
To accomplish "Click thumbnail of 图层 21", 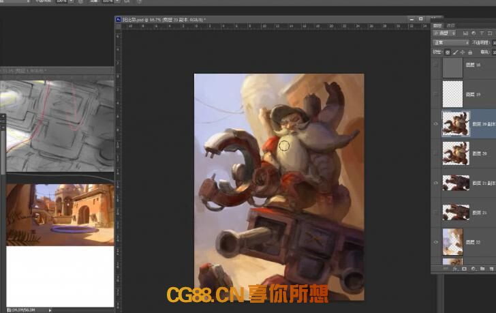I will coord(456,212).
